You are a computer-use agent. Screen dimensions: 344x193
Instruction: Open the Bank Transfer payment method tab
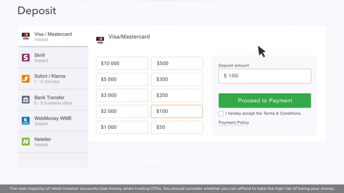(x=53, y=100)
